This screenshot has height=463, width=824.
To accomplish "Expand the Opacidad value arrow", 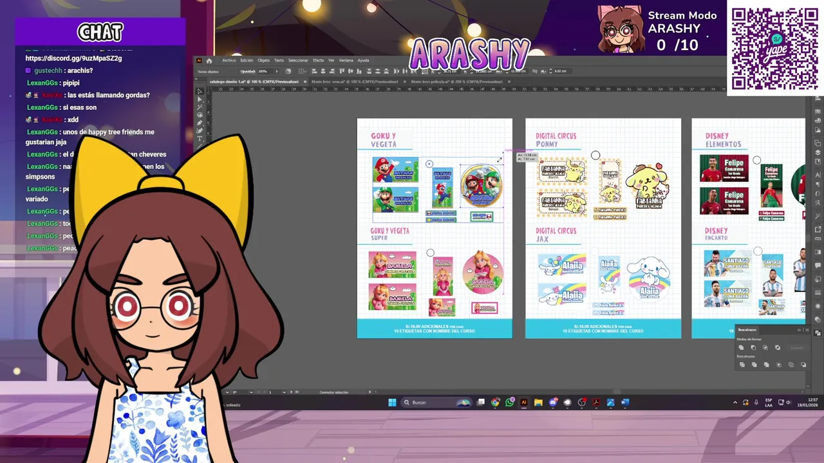I will pos(277,71).
